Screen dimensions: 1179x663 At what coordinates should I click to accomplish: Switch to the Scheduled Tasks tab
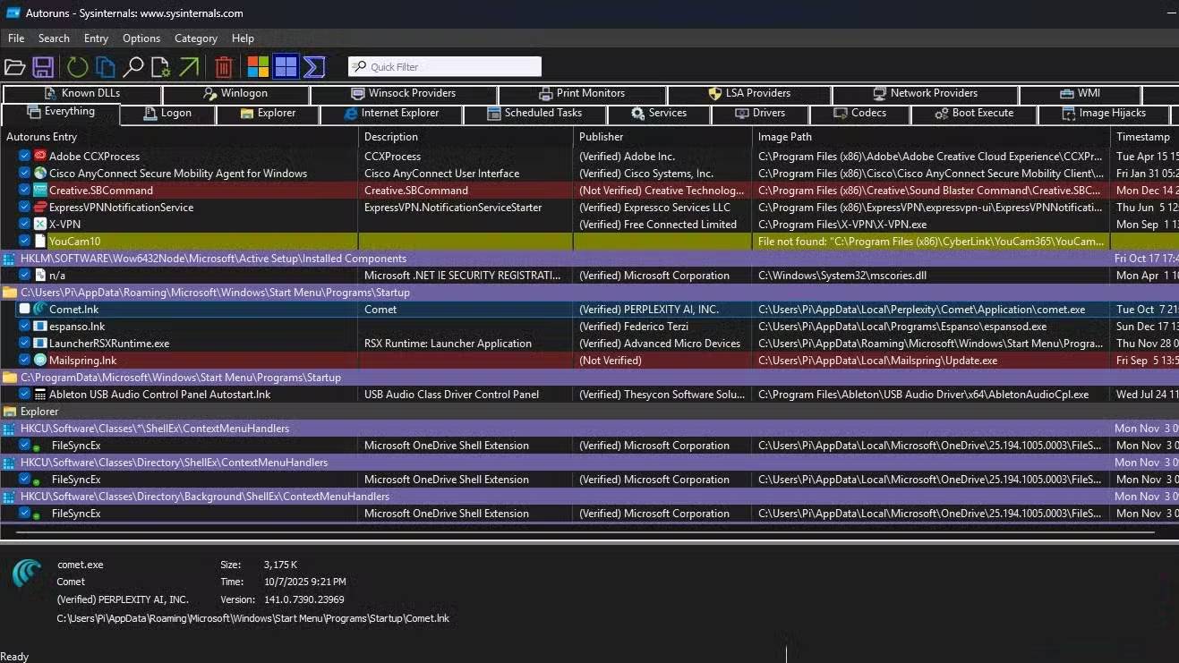click(534, 114)
